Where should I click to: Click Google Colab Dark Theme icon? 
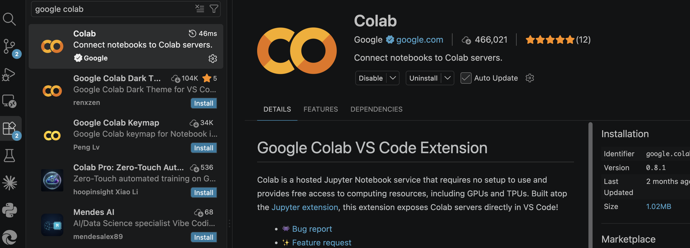click(52, 91)
